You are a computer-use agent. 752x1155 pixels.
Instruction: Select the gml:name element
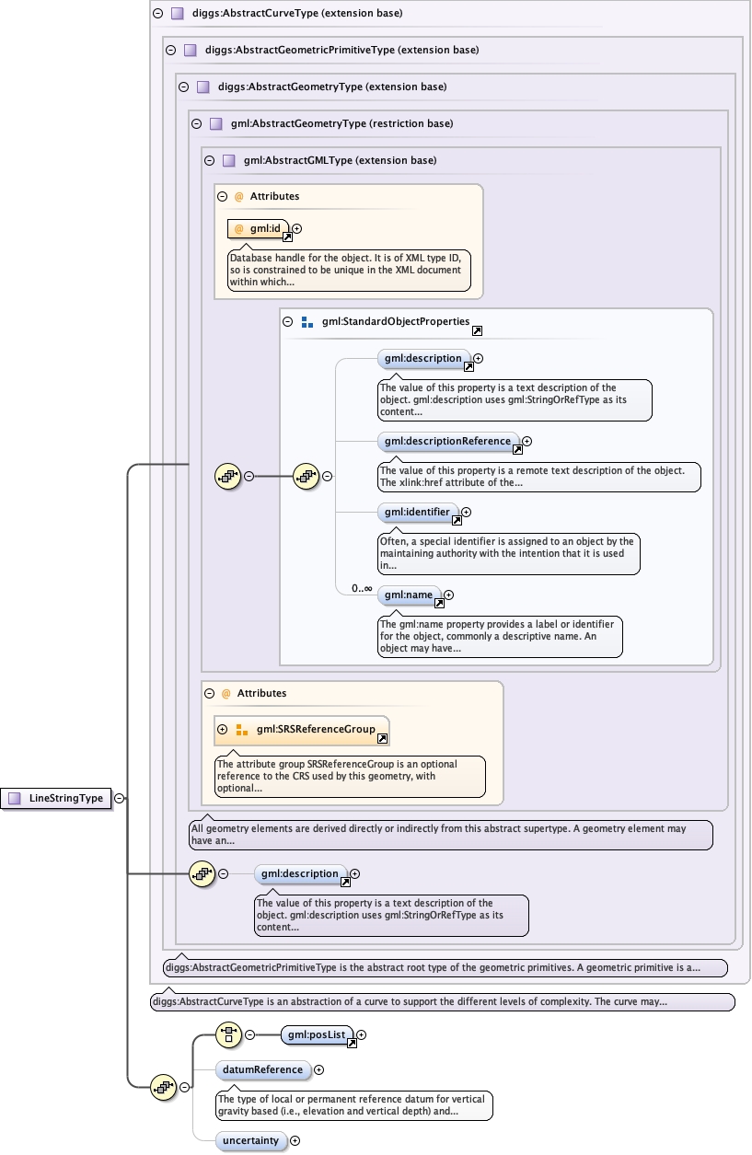click(x=408, y=595)
